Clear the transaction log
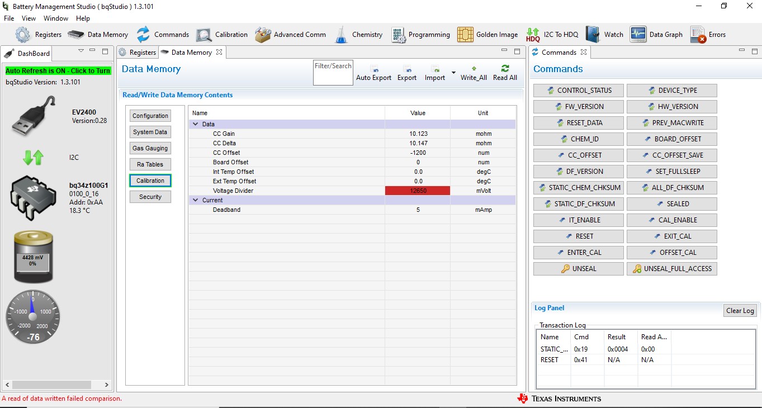This screenshot has width=762, height=408. (740, 311)
